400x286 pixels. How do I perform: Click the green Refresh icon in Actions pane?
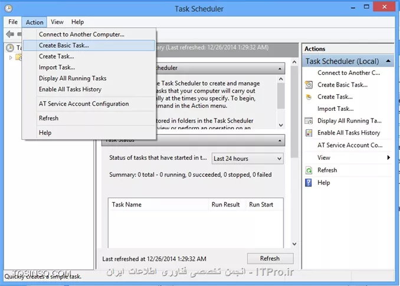tap(309, 170)
